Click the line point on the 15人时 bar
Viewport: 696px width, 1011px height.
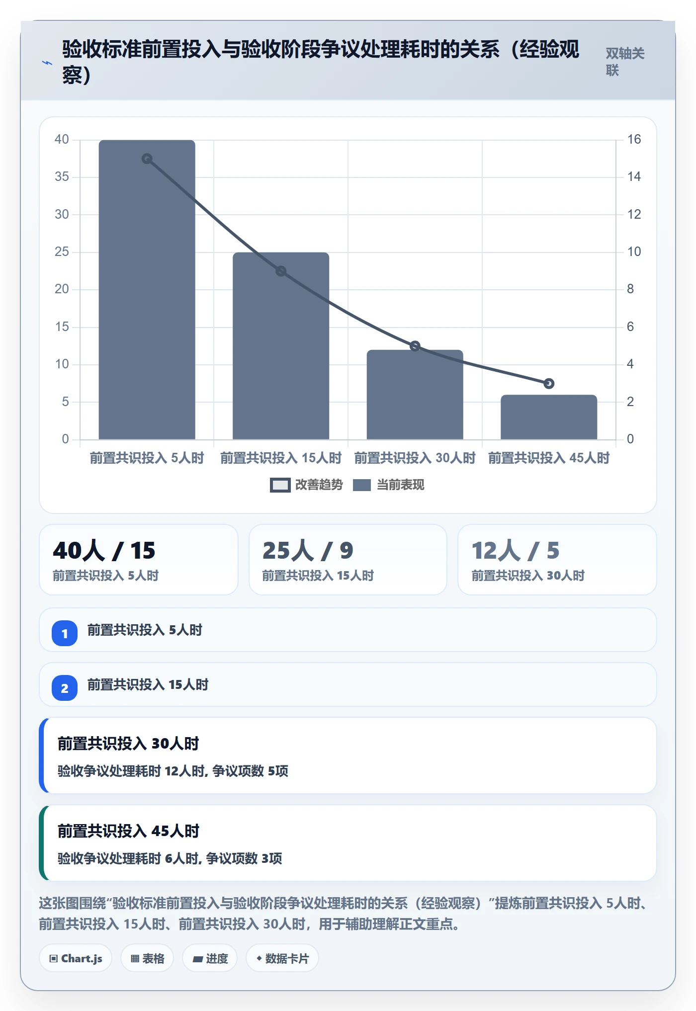281,271
